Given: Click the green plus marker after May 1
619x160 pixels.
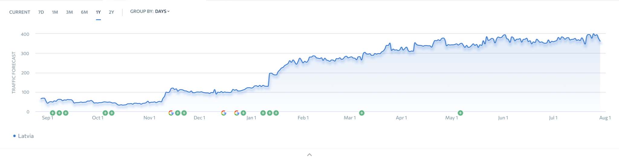Looking at the screenshot, I should pyautogui.click(x=460, y=113).
